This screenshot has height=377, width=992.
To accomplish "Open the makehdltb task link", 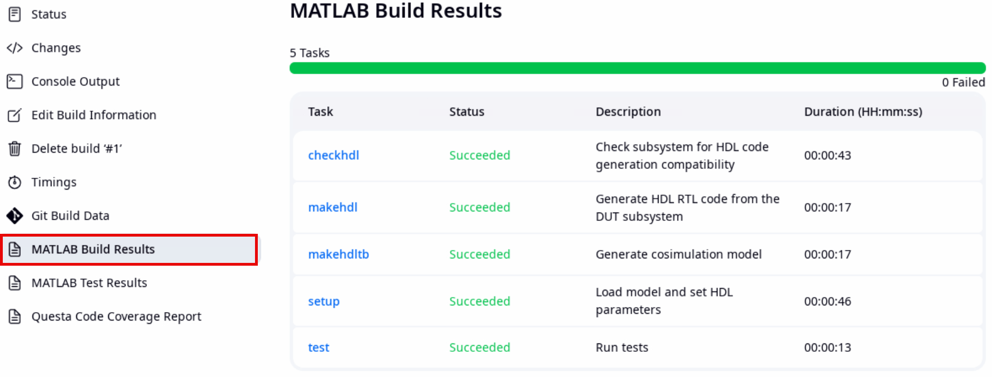I will (x=339, y=254).
